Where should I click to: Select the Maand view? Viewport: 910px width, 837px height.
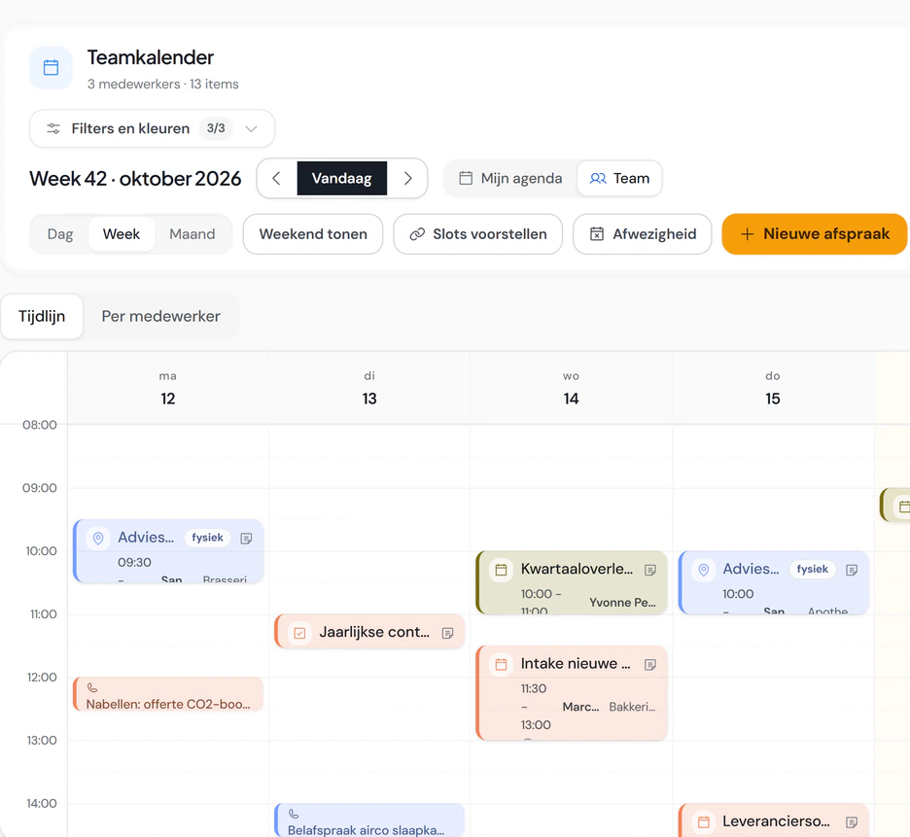click(192, 234)
